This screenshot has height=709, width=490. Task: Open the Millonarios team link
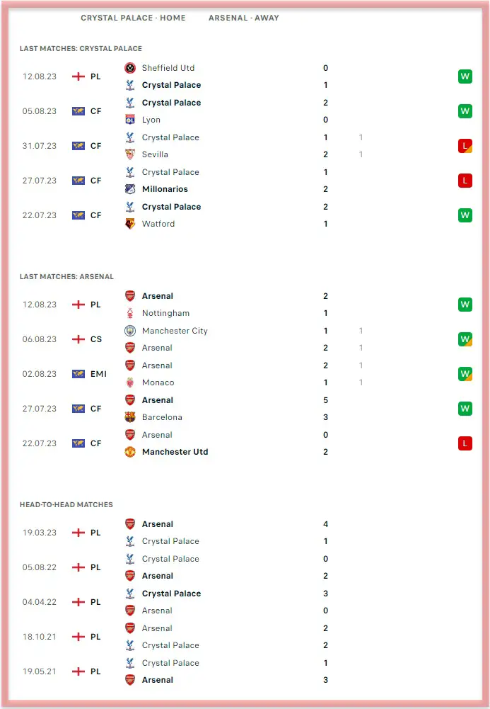[165, 189]
